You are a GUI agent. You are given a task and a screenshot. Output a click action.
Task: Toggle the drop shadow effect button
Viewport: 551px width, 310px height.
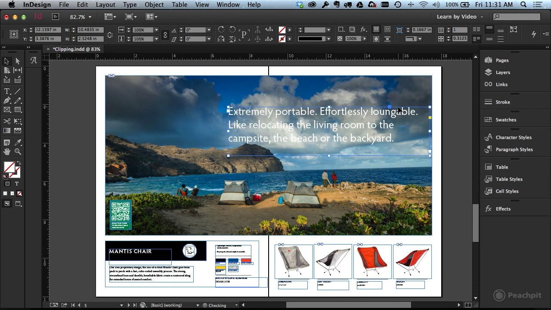352,30
